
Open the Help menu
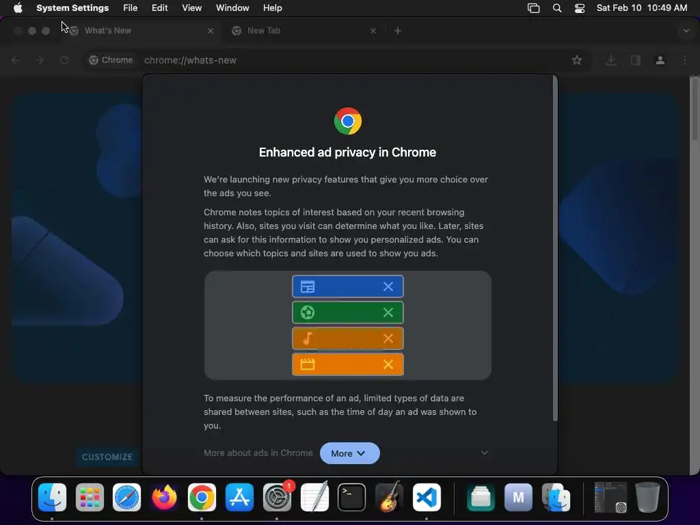[272, 8]
